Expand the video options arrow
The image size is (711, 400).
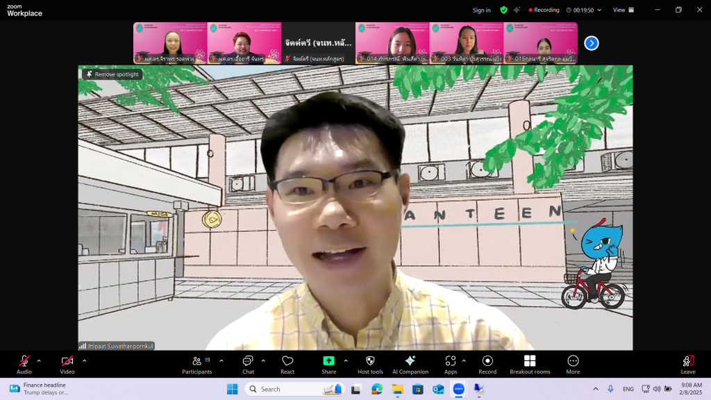[84, 360]
